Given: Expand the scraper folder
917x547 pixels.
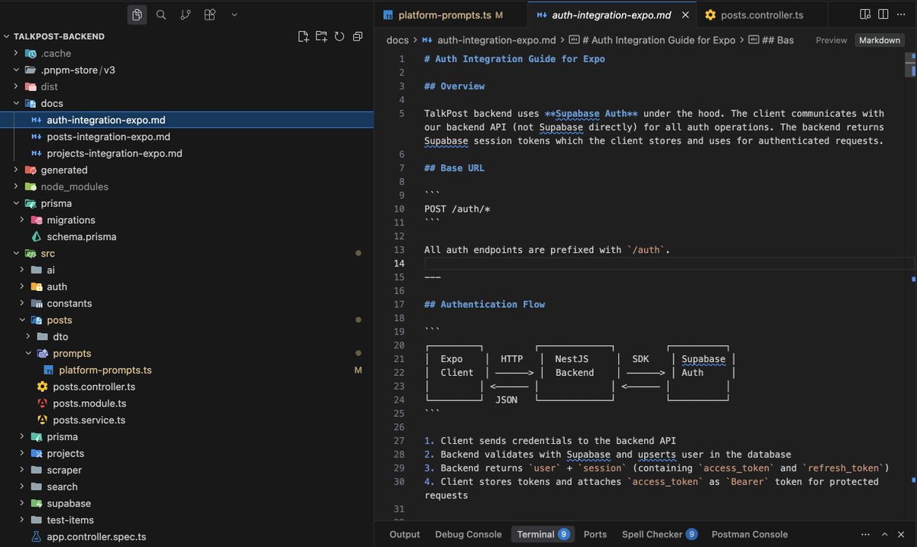Looking at the screenshot, I should point(22,470).
